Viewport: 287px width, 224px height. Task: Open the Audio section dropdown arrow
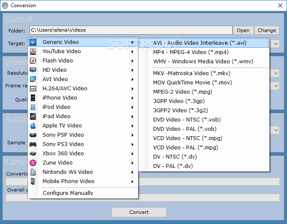tap(276, 130)
